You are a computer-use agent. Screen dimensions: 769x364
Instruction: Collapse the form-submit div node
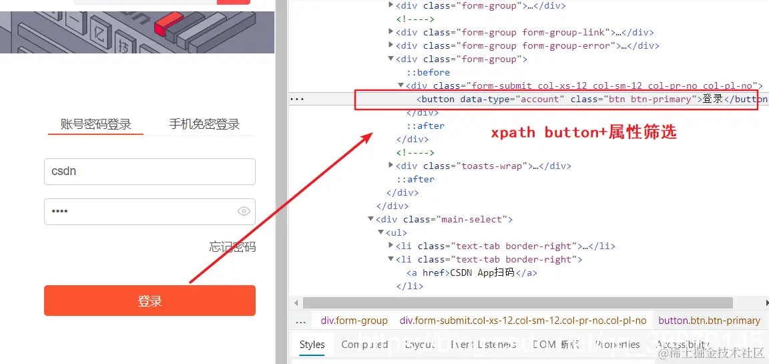coord(401,85)
